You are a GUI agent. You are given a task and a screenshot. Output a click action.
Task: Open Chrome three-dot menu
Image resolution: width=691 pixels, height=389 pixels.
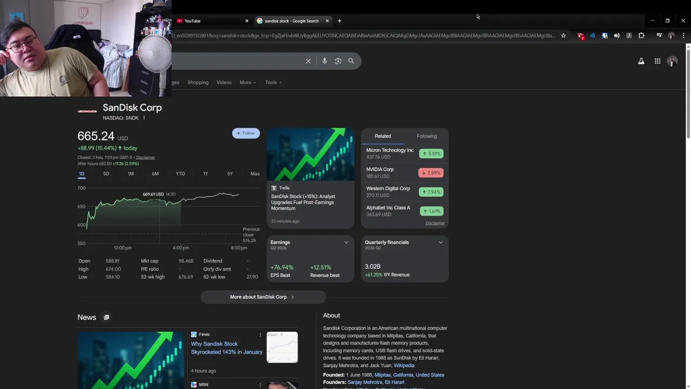tap(683, 36)
